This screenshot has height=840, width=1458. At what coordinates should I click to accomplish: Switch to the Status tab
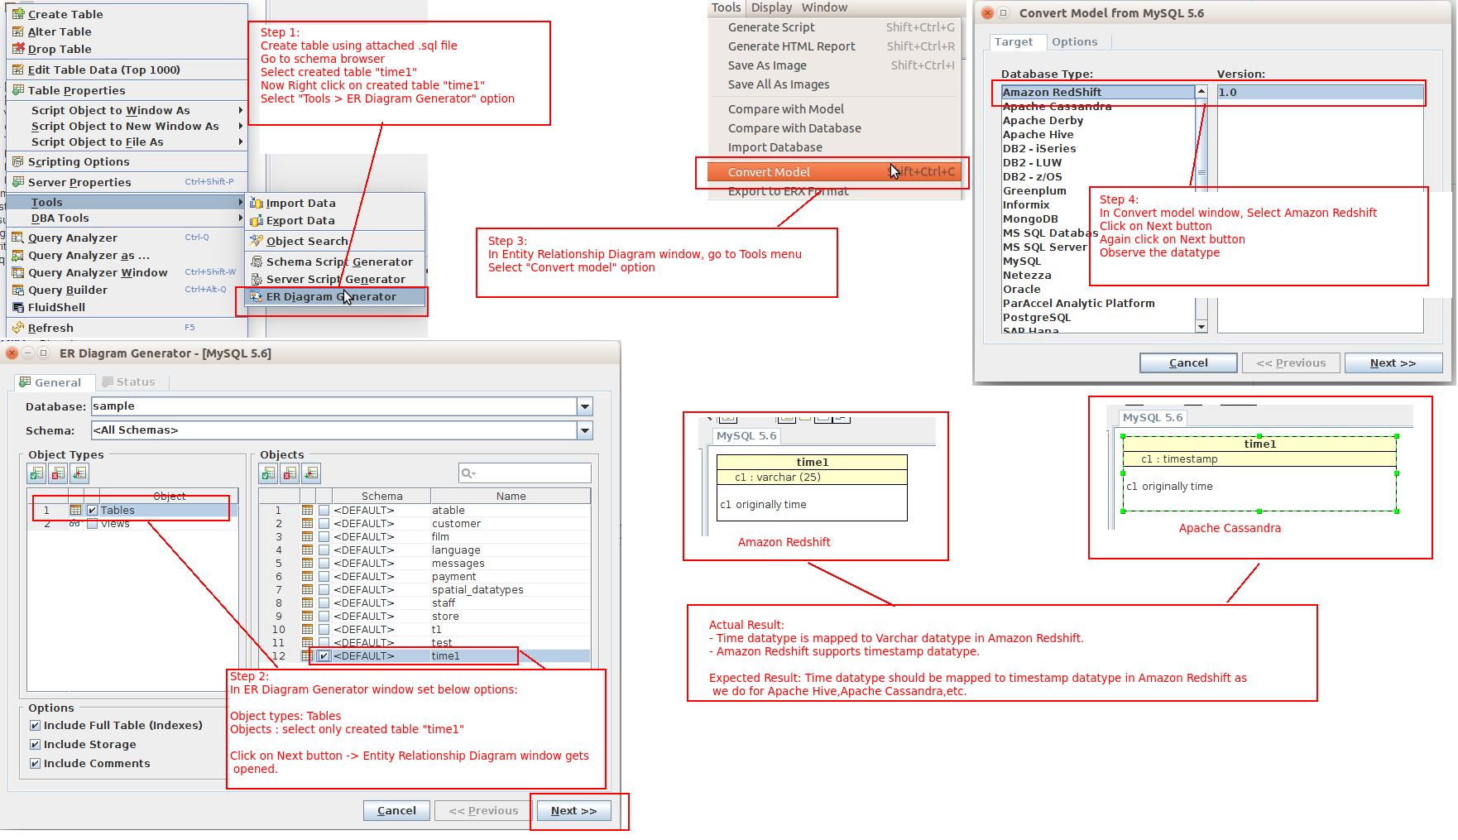pos(129,382)
